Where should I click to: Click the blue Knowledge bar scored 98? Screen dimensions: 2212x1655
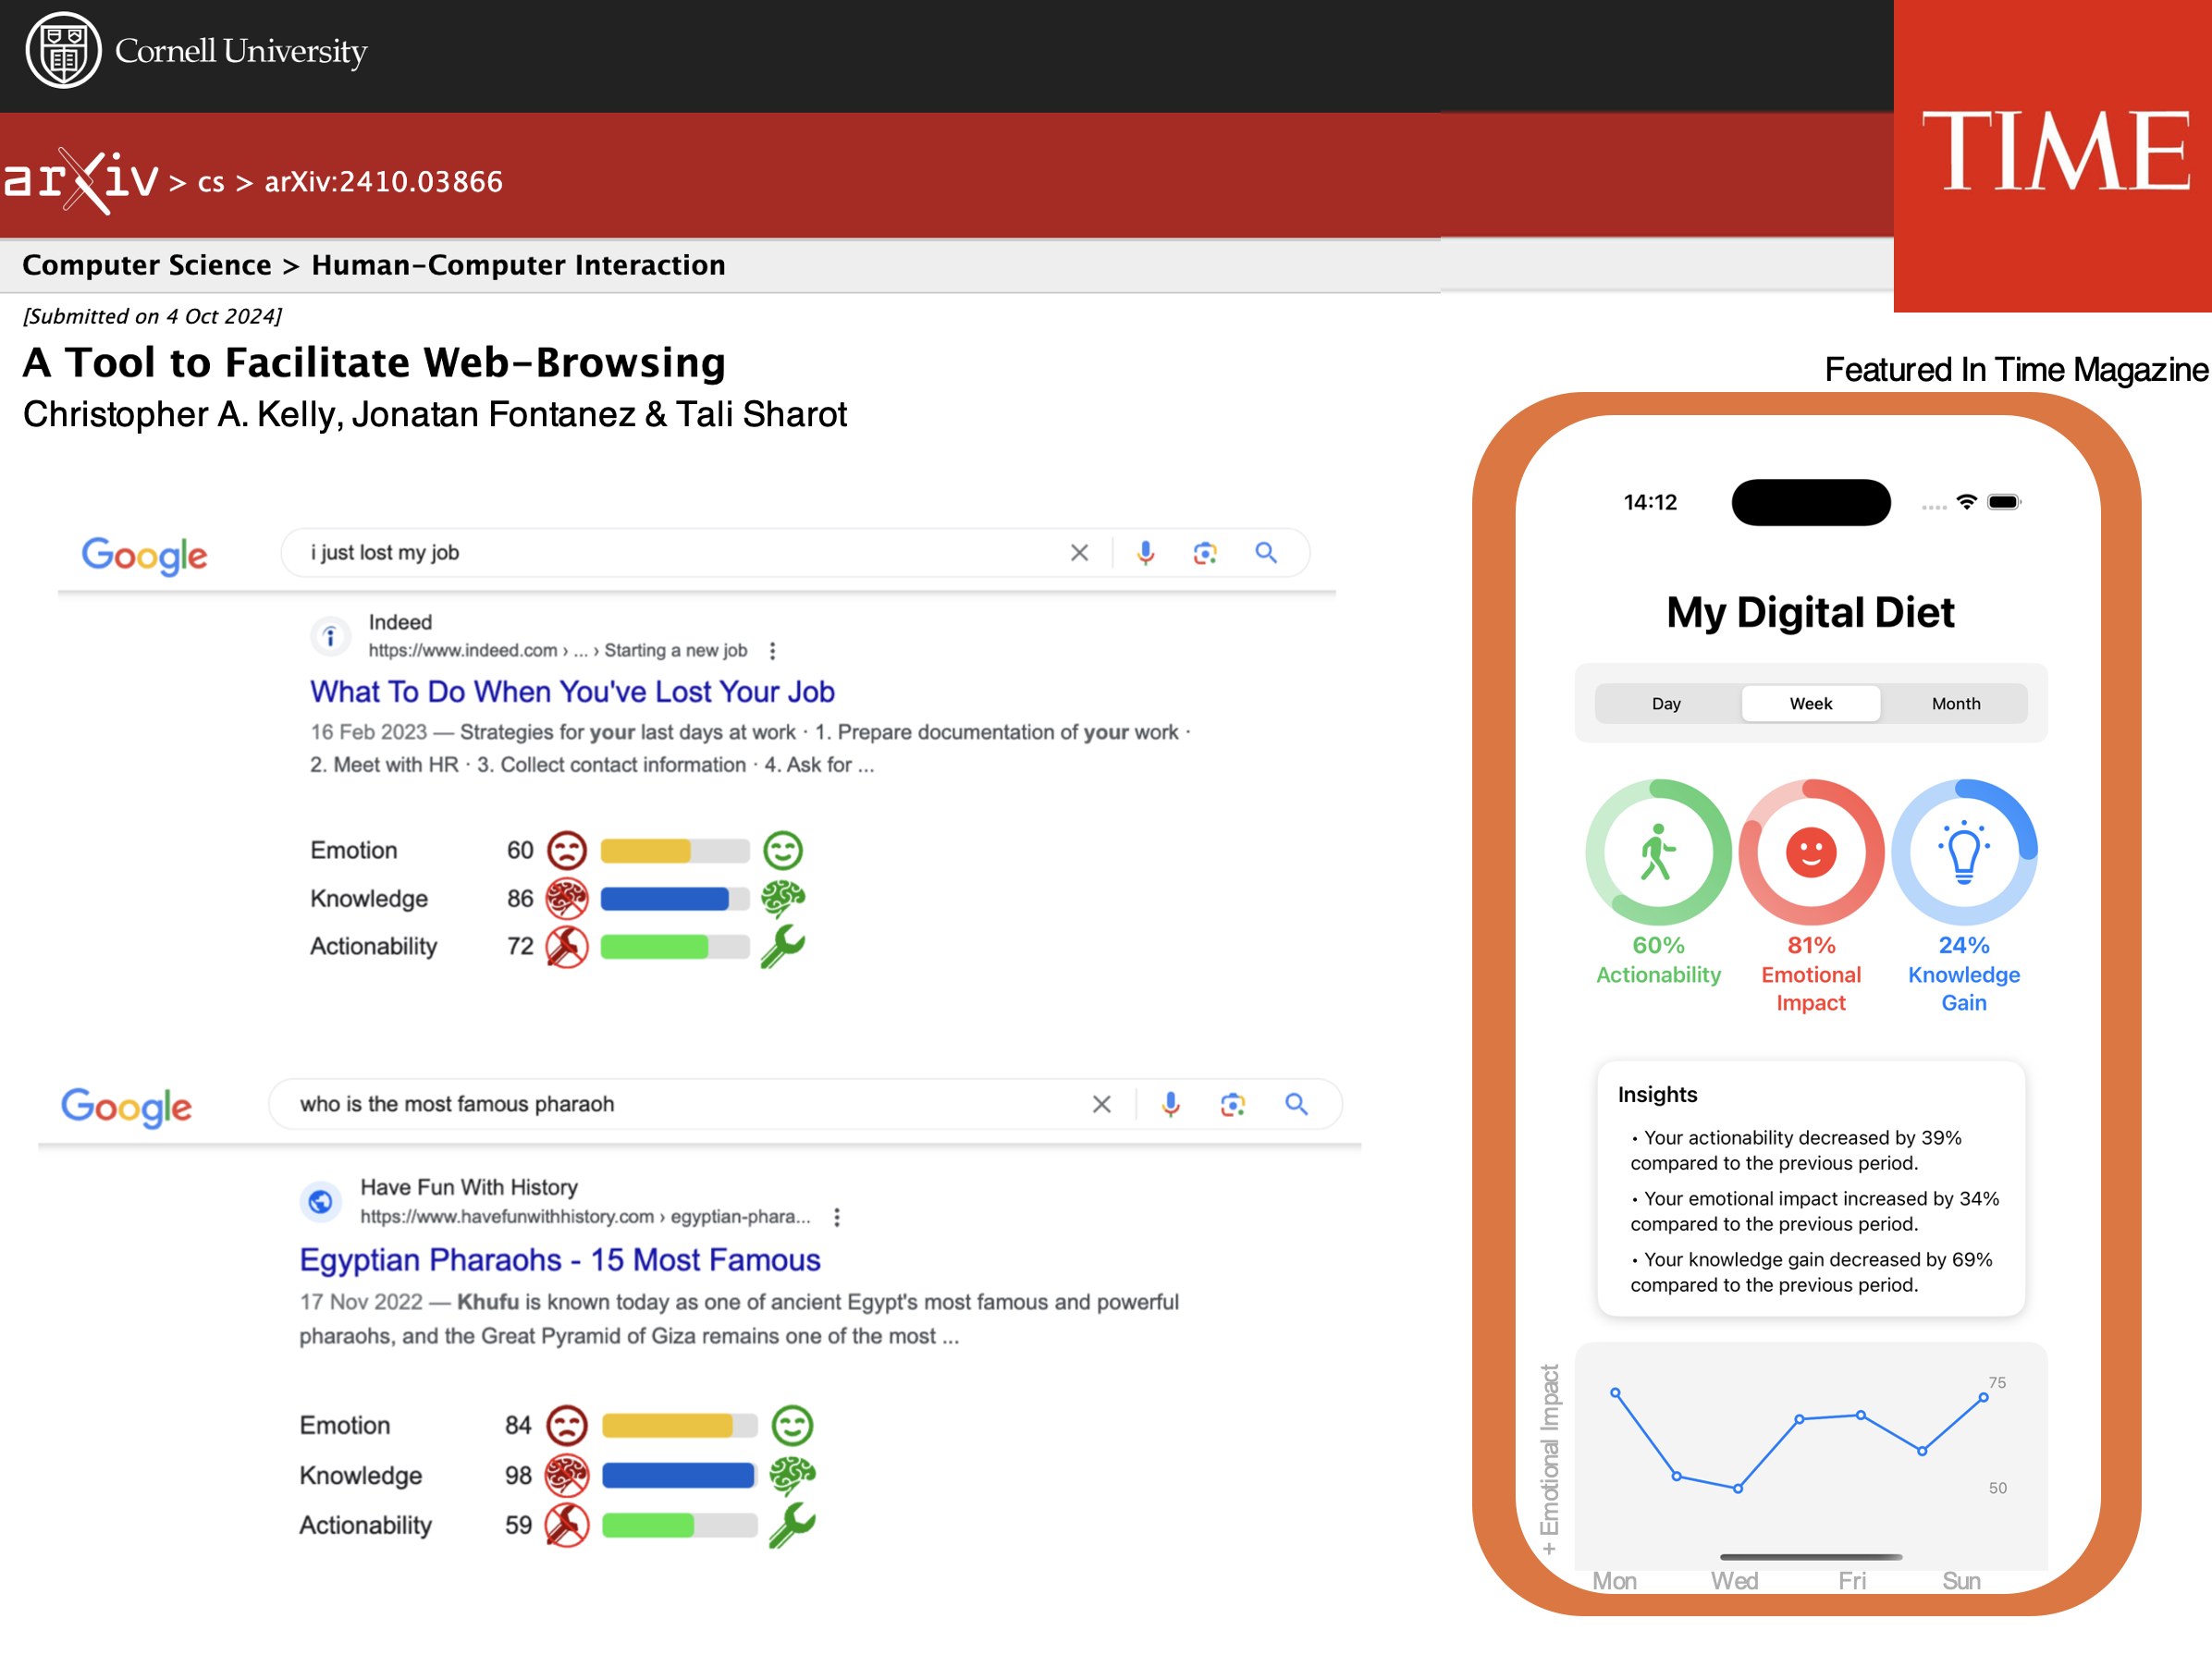[x=679, y=1475]
